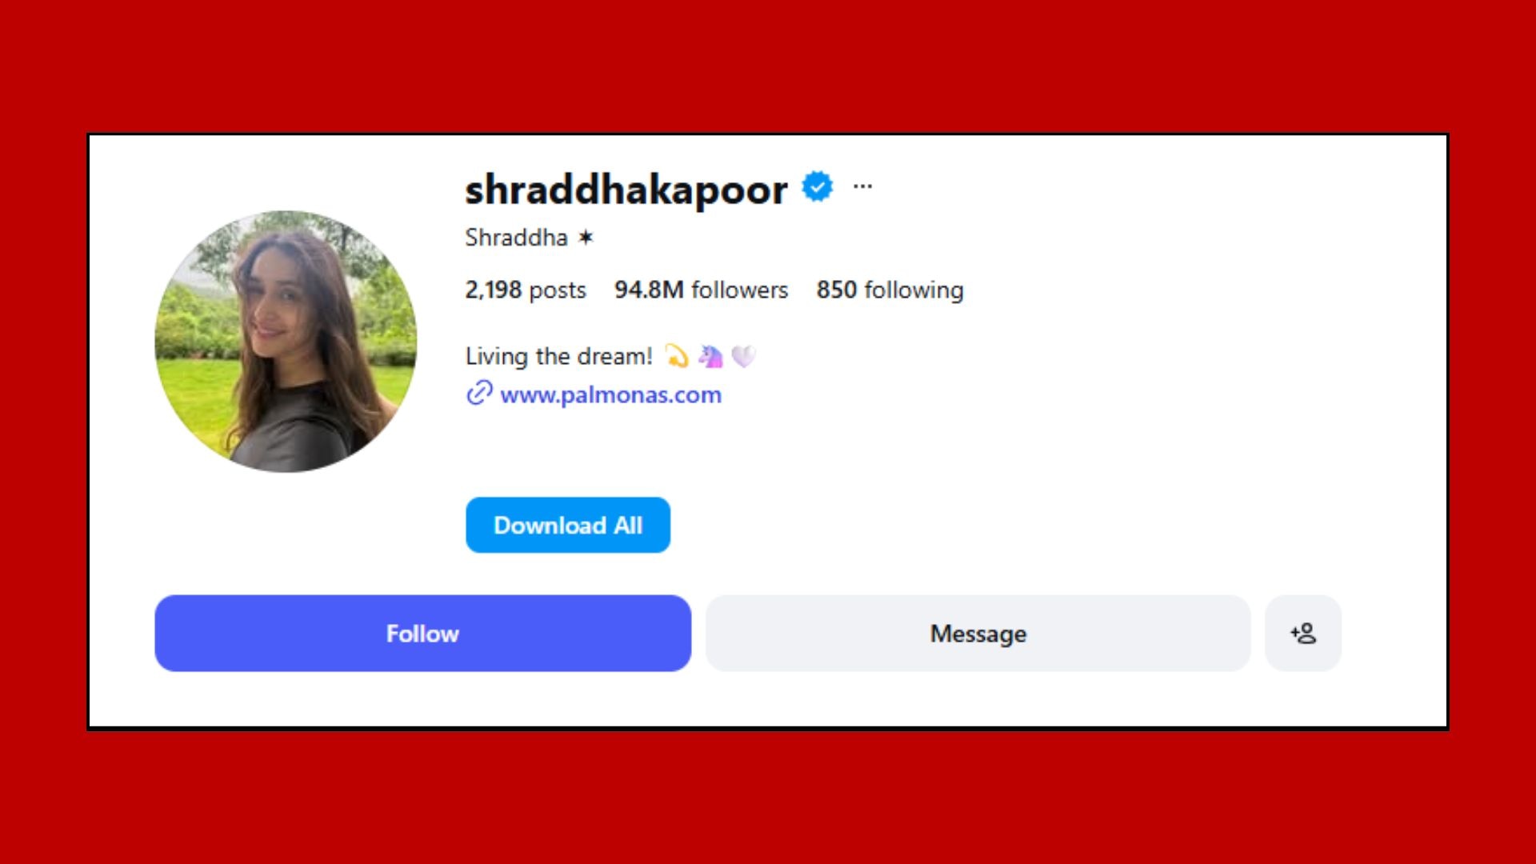Click the dizzy star emoji in bio
Image resolution: width=1536 pixels, height=864 pixels.
pos(677,356)
